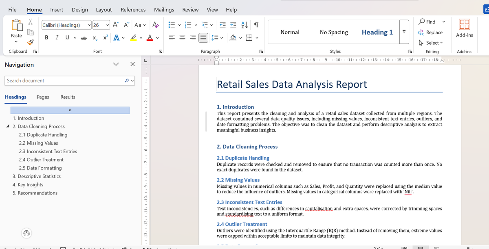Shrink font size with the smaller A icon

(x=126, y=25)
